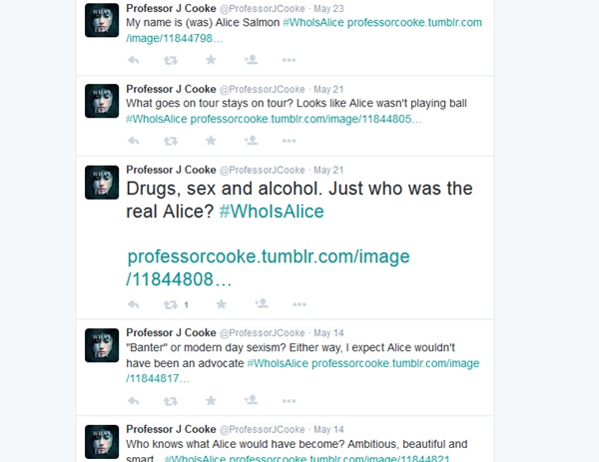Favorite the 'Drugs, sex and alcohol' tweet
Viewport: 599px width, 462px height.
click(x=222, y=304)
